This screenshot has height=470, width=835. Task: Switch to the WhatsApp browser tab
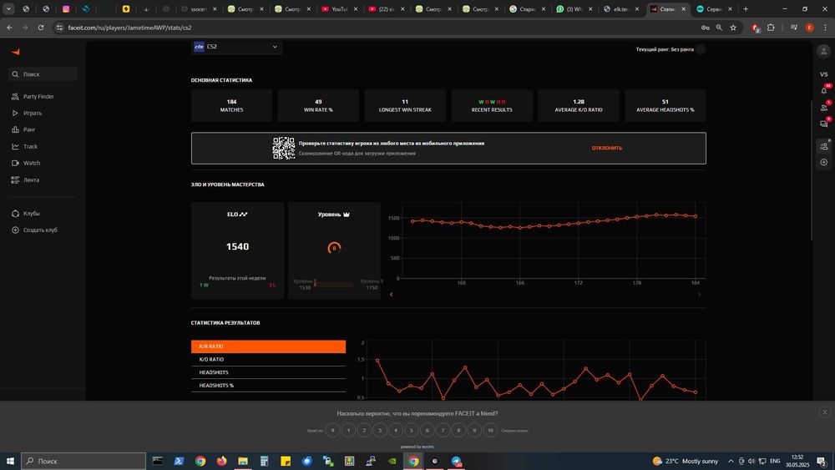pyautogui.click(x=574, y=9)
